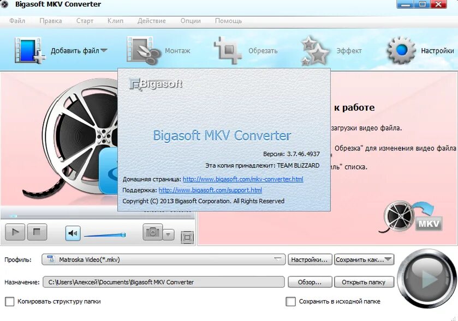Open the Правка menu
Screen dimensions: 458x321
pyautogui.click(x=51, y=21)
